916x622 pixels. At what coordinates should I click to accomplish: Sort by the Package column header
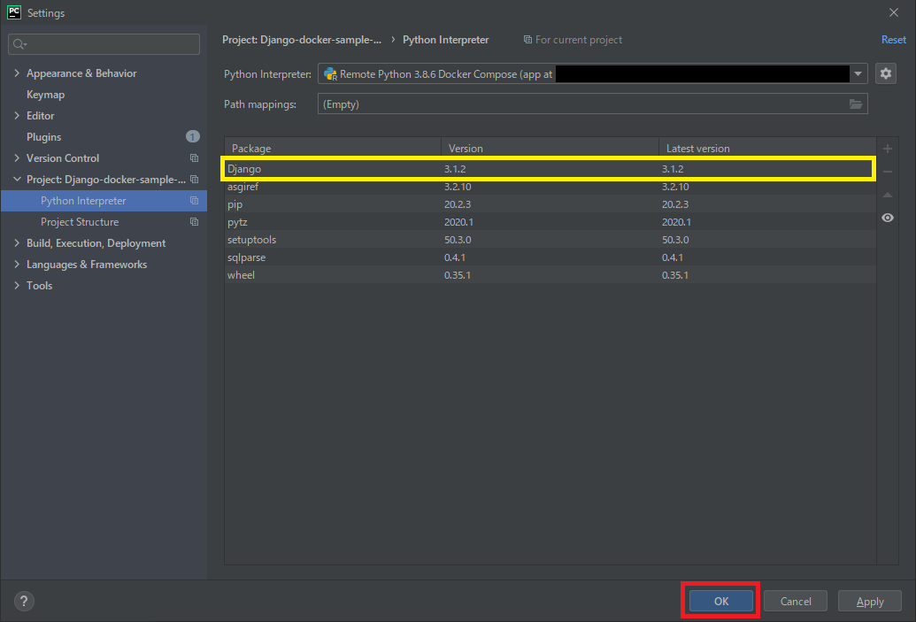pyautogui.click(x=333, y=149)
